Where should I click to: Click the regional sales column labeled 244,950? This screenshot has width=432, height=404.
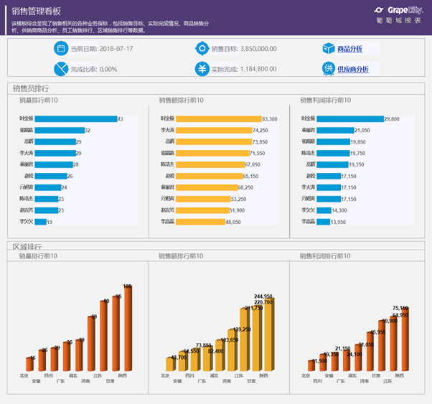click(269, 334)
